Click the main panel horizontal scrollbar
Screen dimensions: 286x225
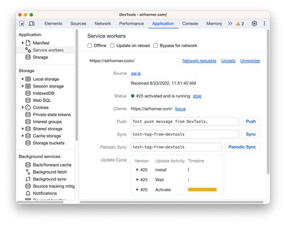(171, 202)
